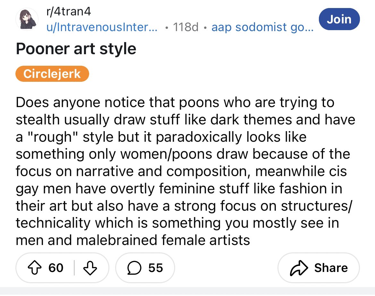The image size is (375, 296).
Task: Open the r/4tran4 community avatar
Action: click(27, 20)
